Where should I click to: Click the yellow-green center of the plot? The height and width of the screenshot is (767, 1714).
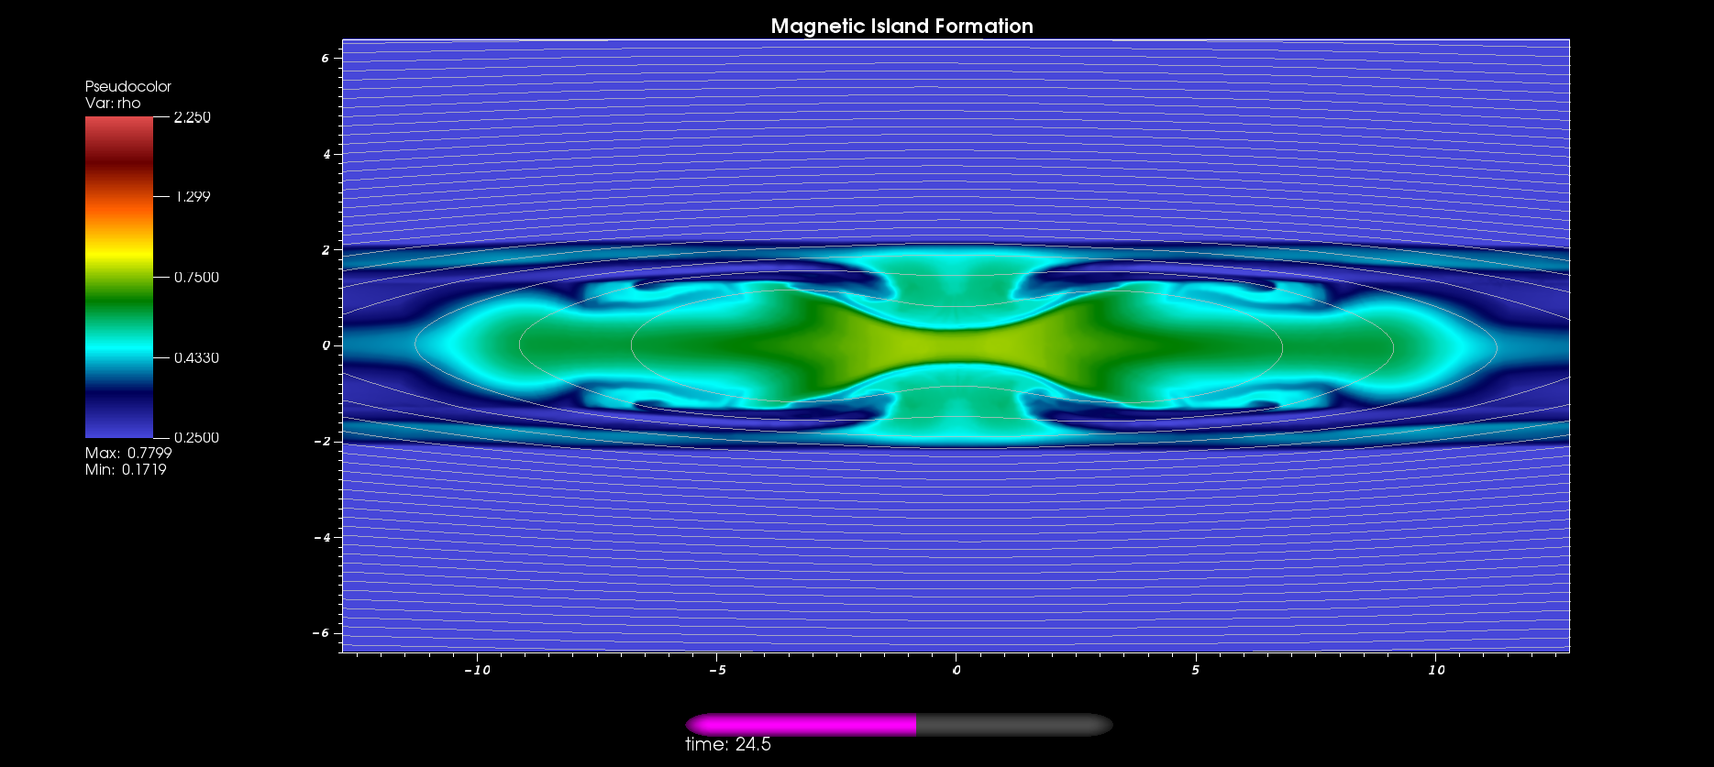[957, 346]
